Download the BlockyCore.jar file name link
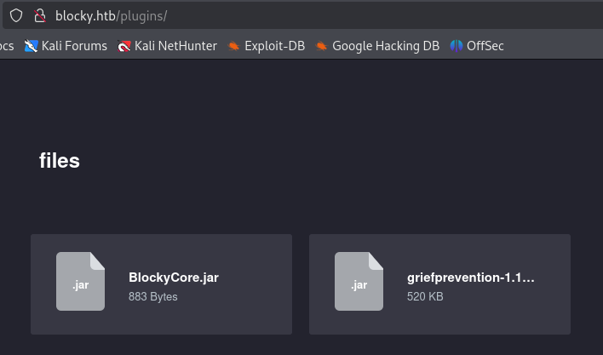Image resolution: width=603 pixels, height=355 pixels. point(174,278)
